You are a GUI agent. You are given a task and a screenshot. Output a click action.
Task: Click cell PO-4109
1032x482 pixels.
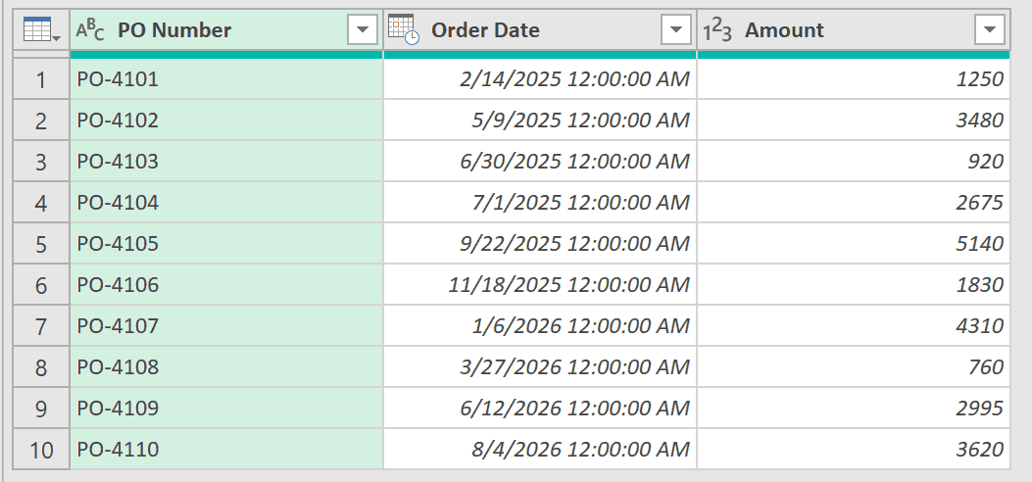tap(226, 408)
